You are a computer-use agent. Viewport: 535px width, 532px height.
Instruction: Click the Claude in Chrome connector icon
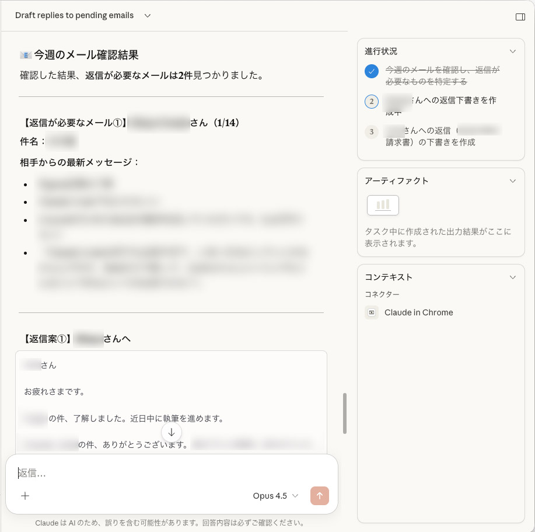tap(372, 312)
